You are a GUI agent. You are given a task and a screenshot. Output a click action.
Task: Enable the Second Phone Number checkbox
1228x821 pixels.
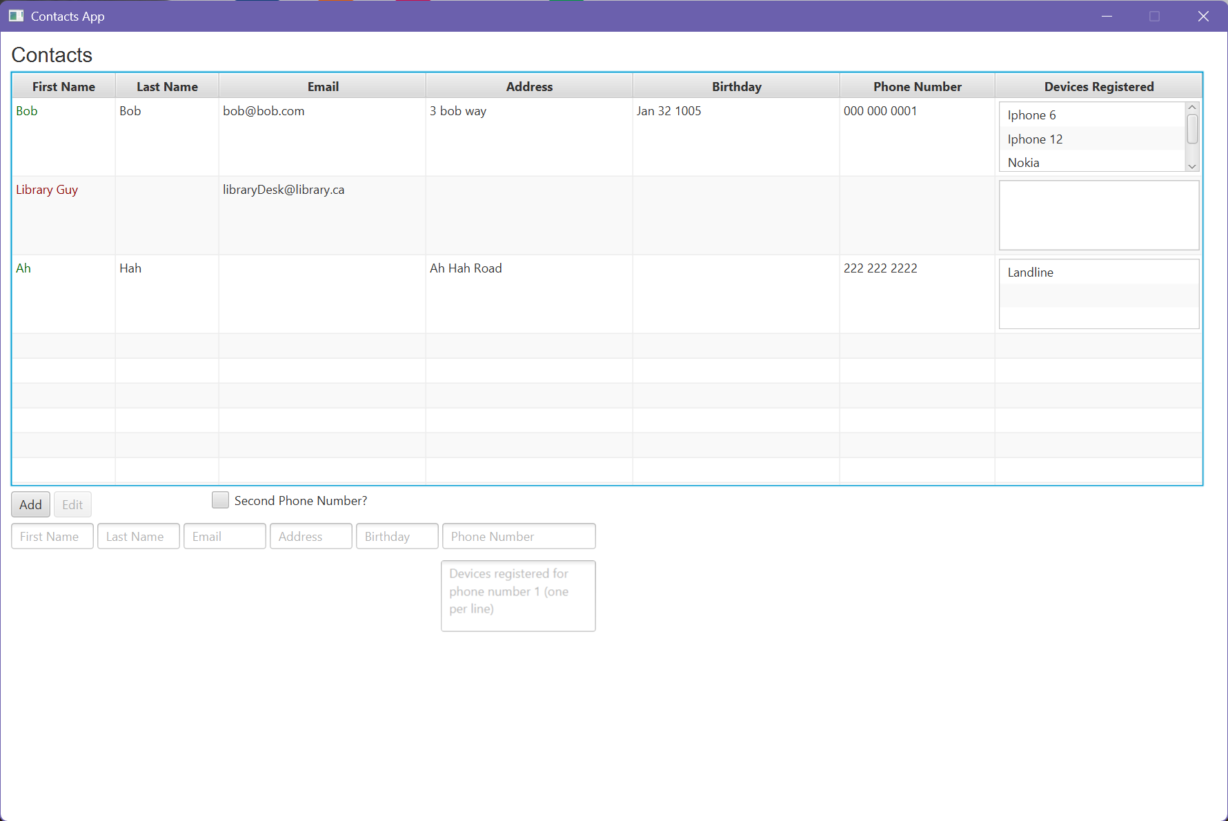[x=220, y=500]
